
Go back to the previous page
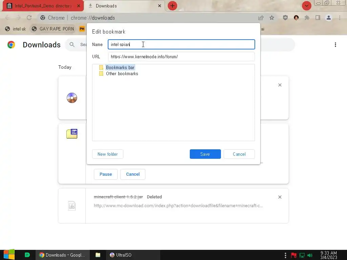point(7,18)
